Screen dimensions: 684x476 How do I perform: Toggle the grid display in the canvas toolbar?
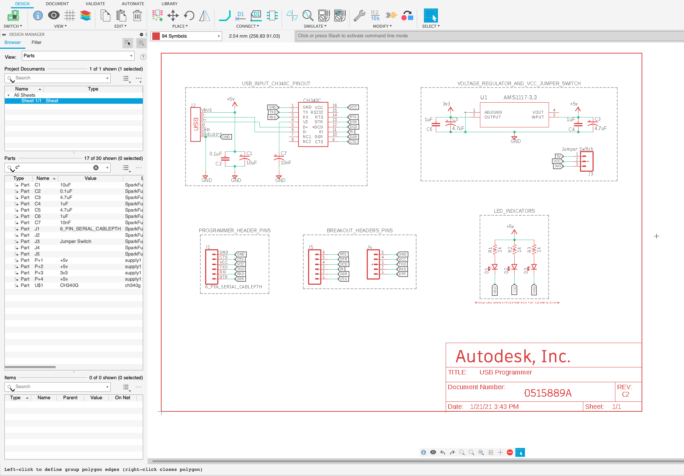491,452
